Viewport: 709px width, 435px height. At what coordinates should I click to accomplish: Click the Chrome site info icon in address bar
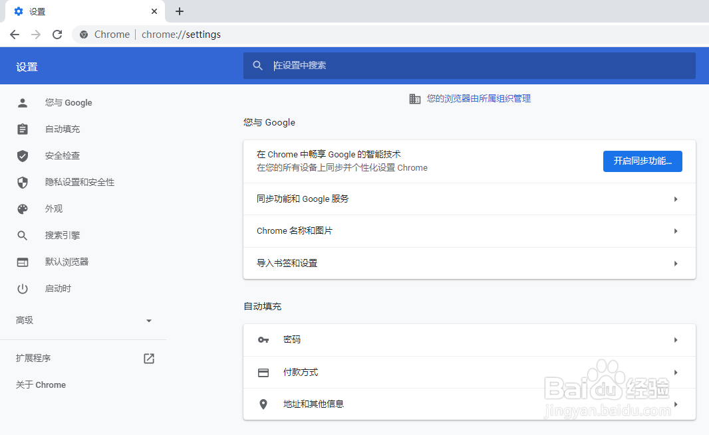click(x=84, y=35)
